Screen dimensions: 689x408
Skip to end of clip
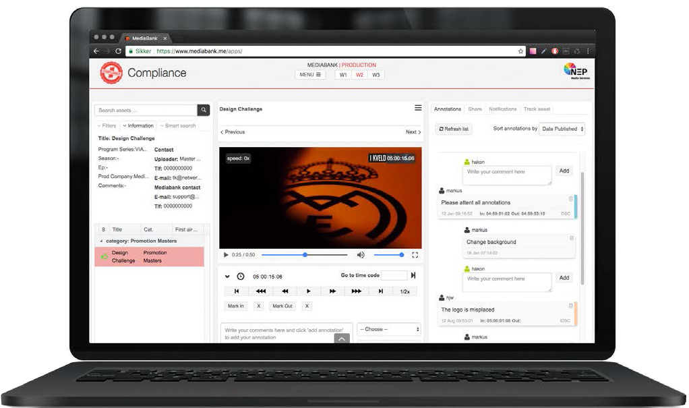[x=380, y=291]
